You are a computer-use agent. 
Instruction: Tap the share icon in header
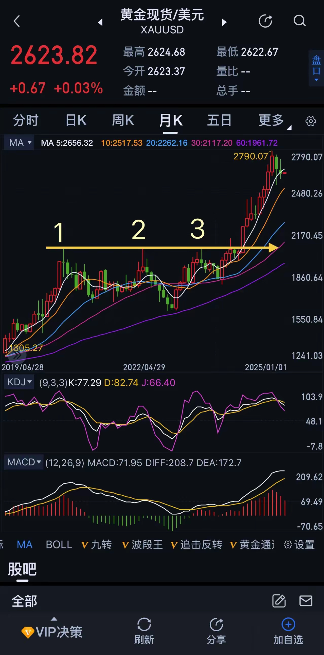tap(265, 21)
